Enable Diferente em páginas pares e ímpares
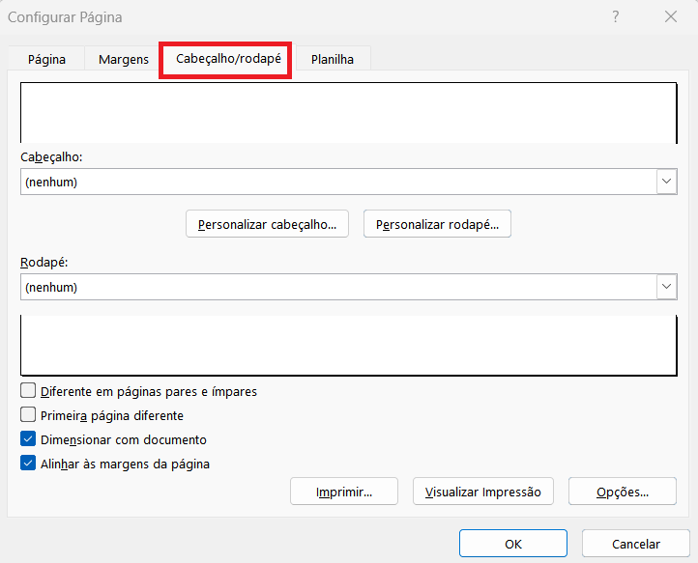698x563 pixels. click(x=29, y=391)
